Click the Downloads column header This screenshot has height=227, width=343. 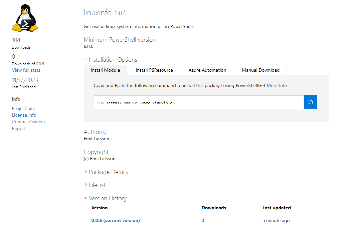pos(214,208)
